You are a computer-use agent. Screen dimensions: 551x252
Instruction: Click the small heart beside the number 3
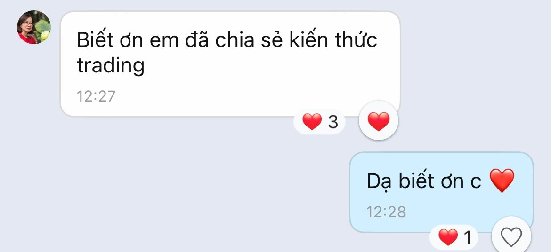click(x=312, y=122)
